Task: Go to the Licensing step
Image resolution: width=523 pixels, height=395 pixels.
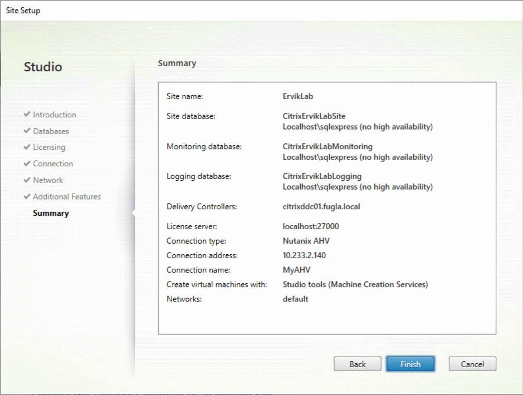Action: point(49,147)
